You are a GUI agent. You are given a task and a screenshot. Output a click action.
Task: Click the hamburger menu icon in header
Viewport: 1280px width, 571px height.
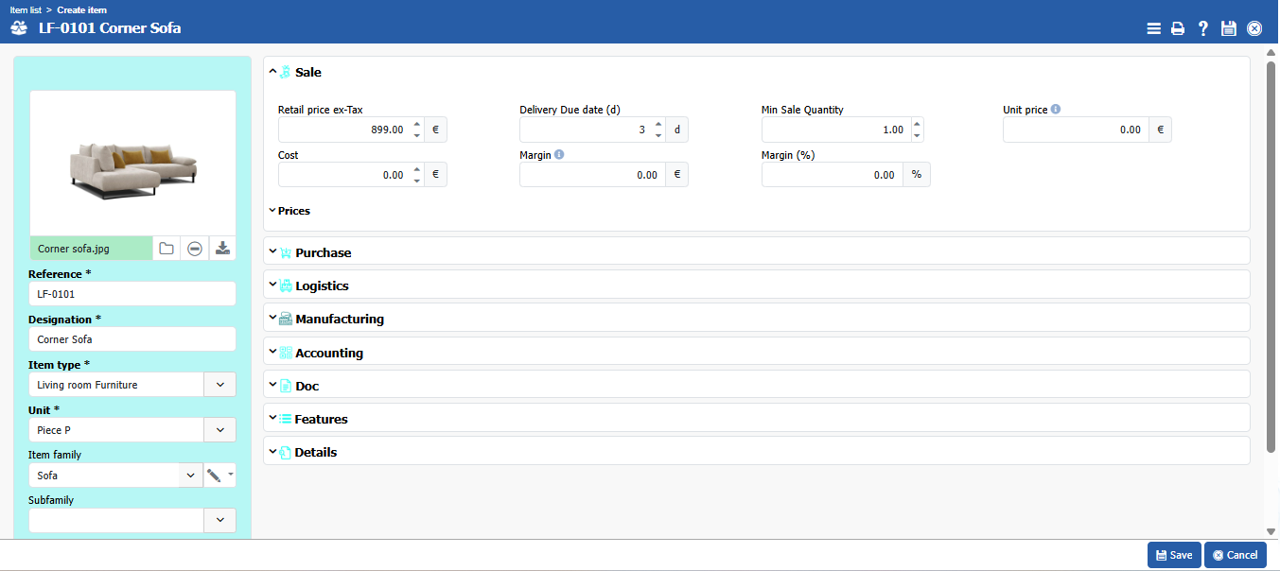(x=1153, y=28)
